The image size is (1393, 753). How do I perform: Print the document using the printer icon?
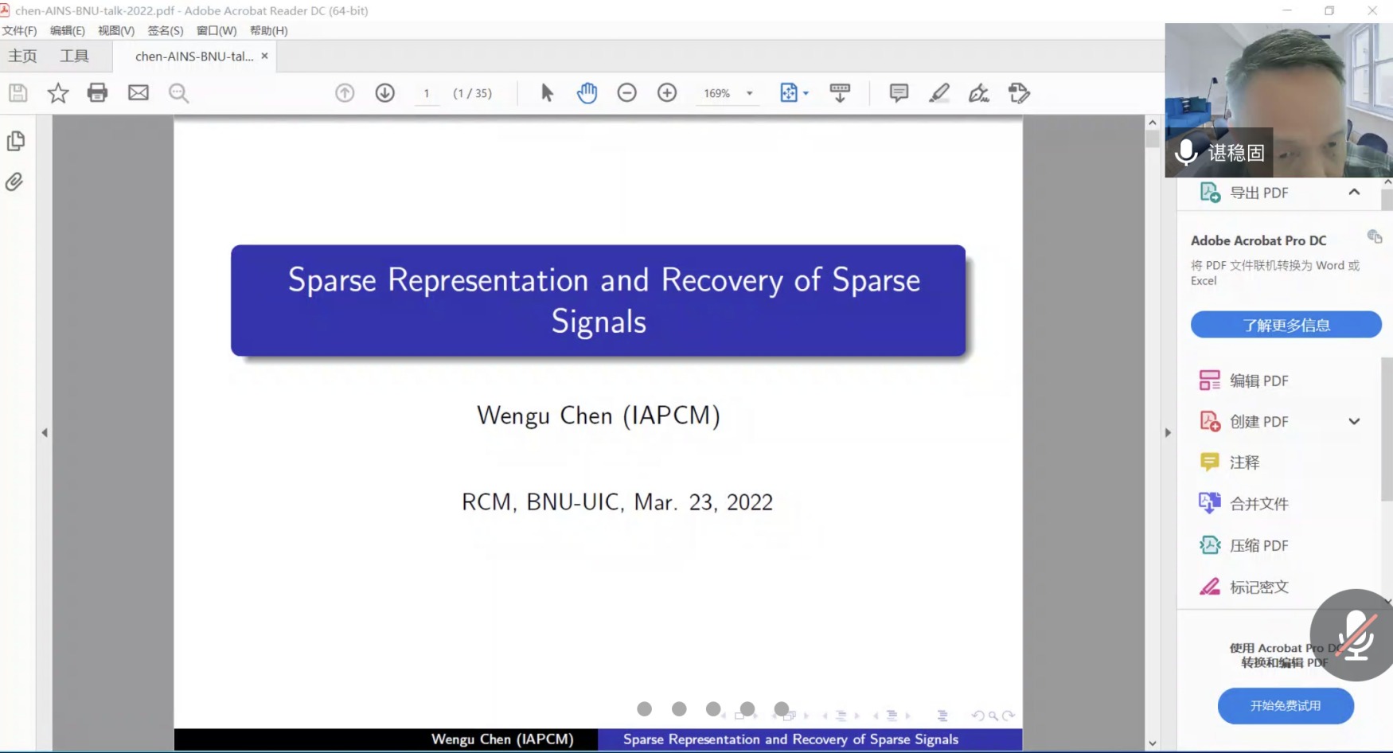pos(97,93)
